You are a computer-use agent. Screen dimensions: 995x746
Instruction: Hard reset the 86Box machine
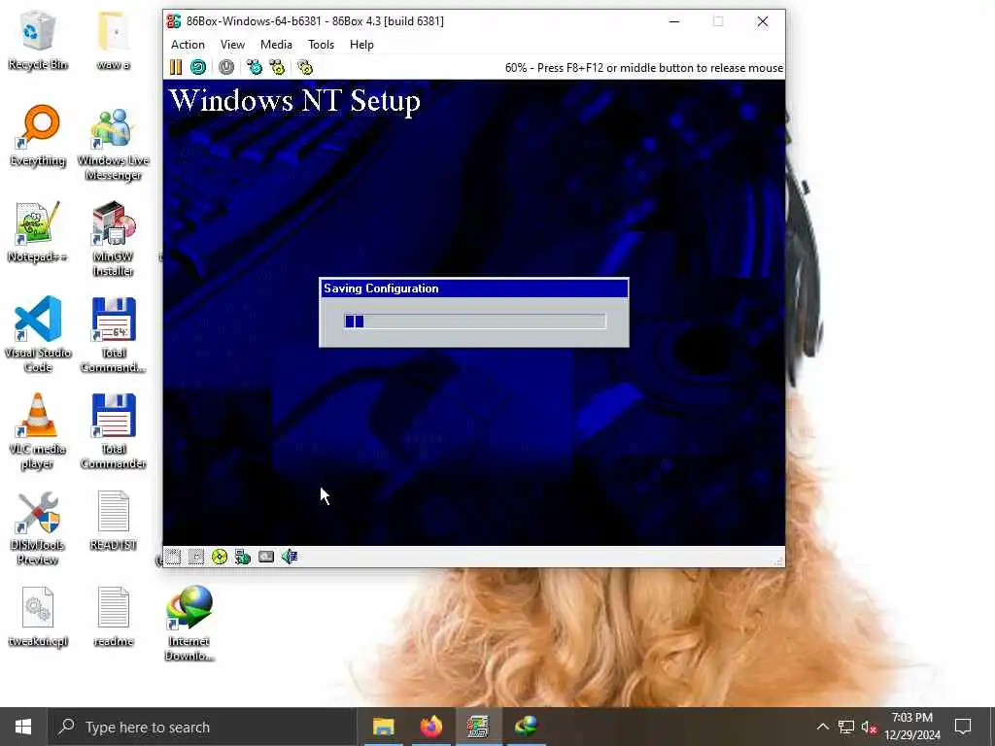[198, 67]
